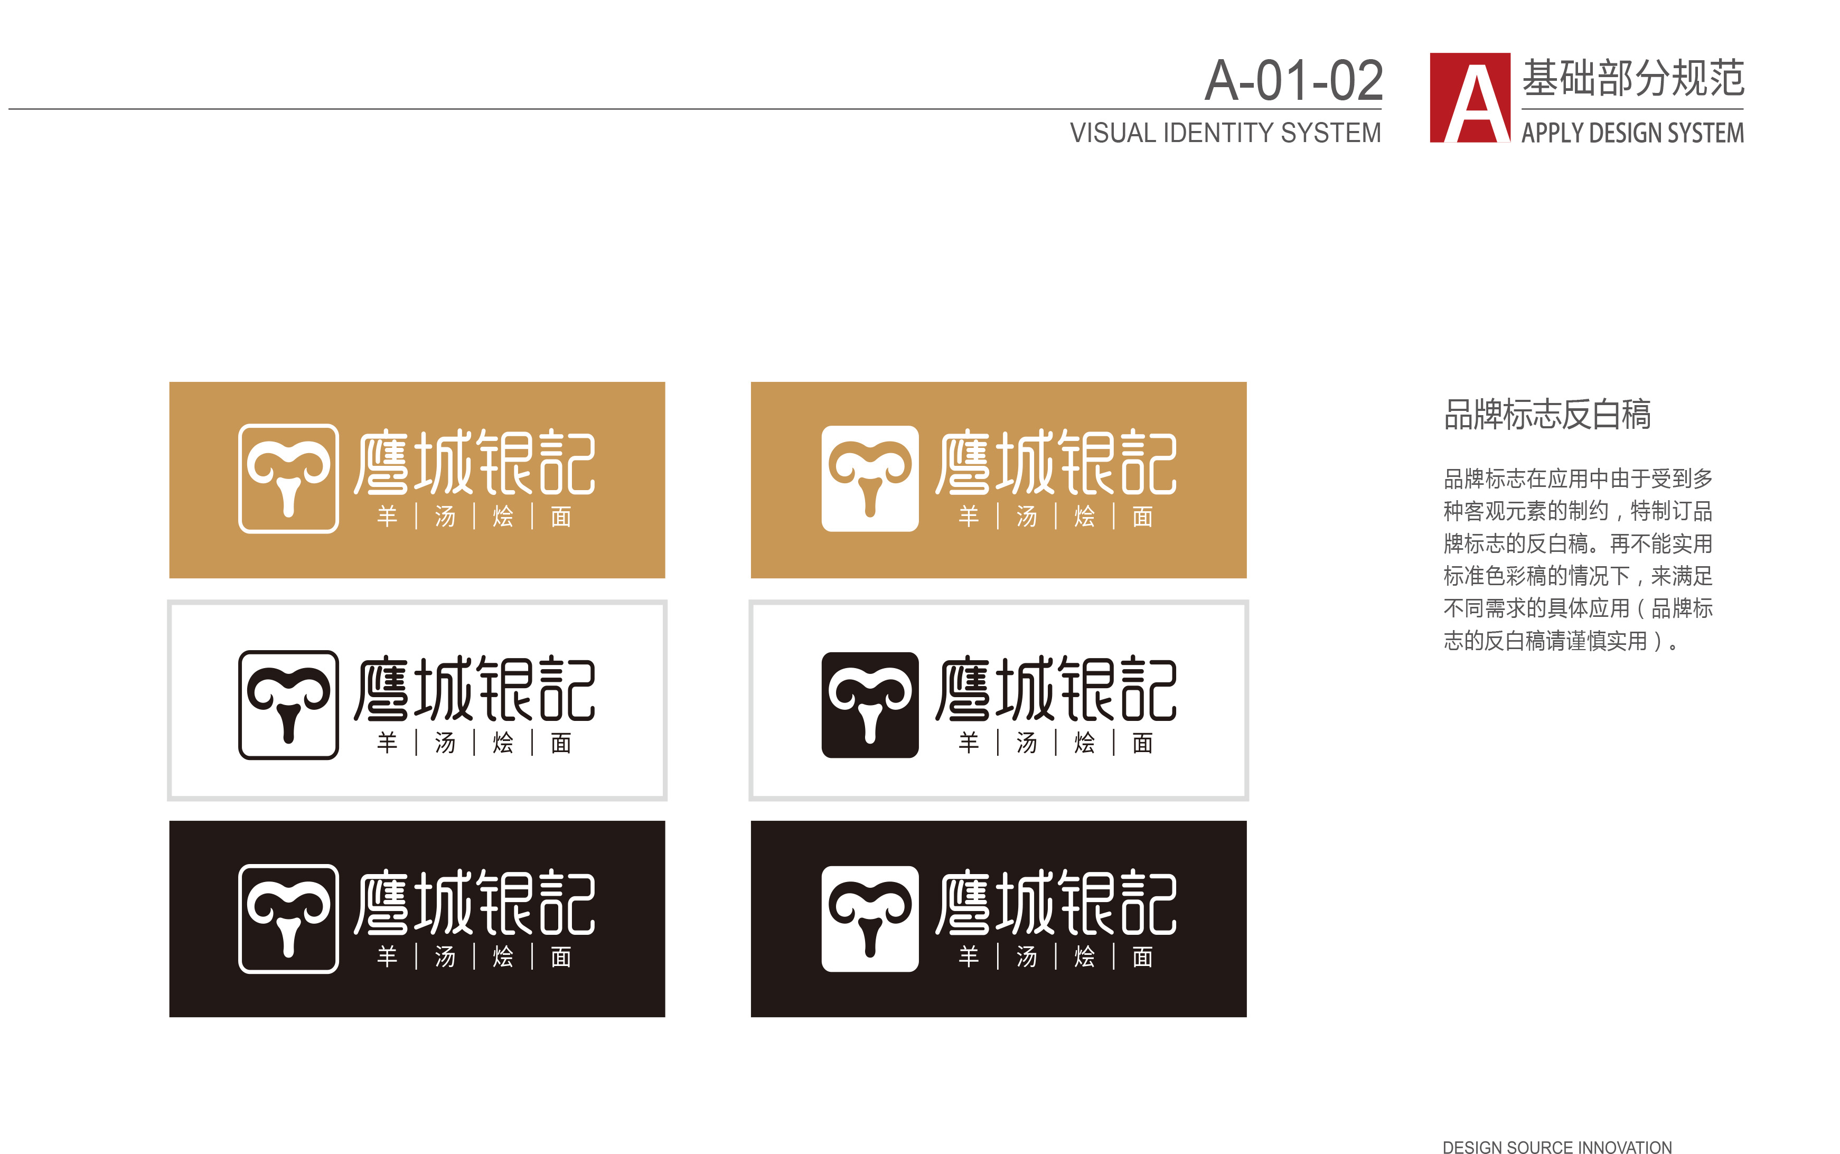Select the page code A-01-02
This screenshot has width=1840, height=1154.
click(1293, 80)
